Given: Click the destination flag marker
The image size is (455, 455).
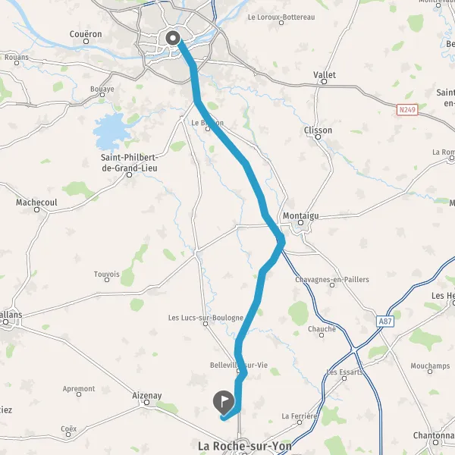Looking at the screenshot, I should click(x=224, y=403).
